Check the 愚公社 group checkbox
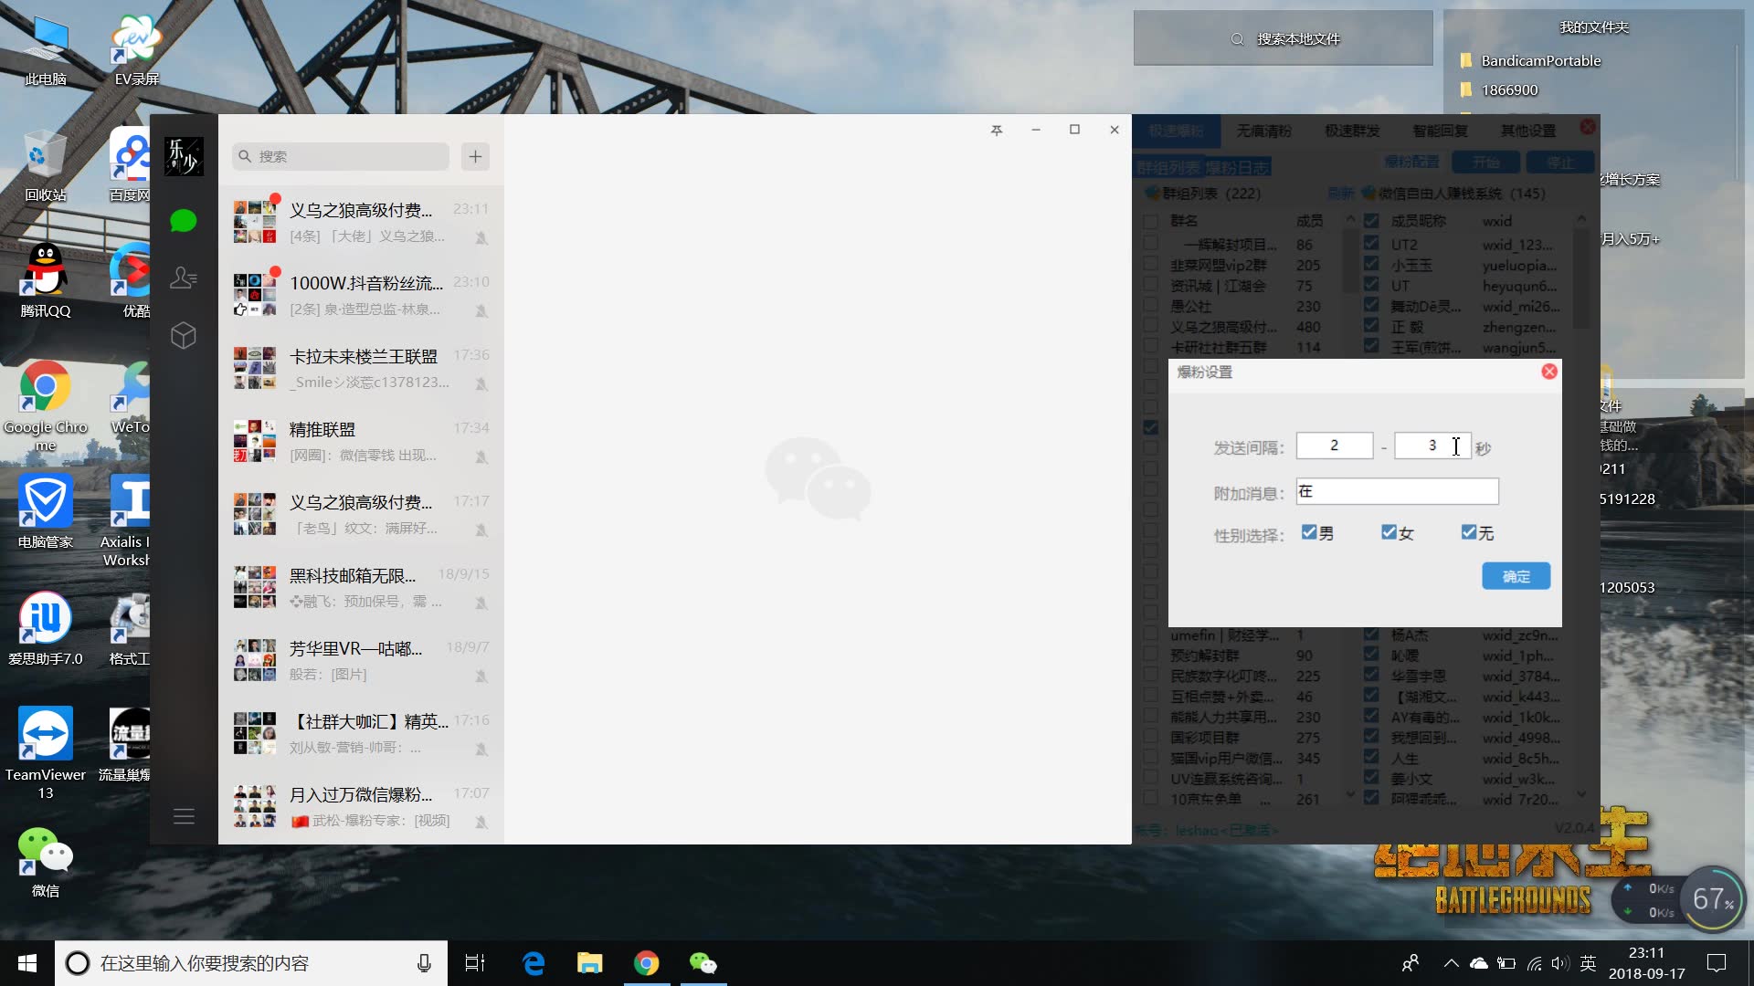The image size is (1754, 986). [x=1151, y=306]
